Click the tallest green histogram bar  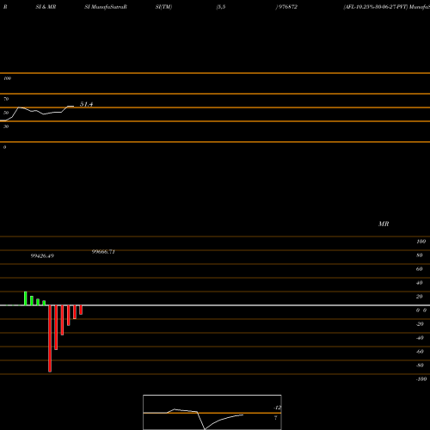click(26, 298)
